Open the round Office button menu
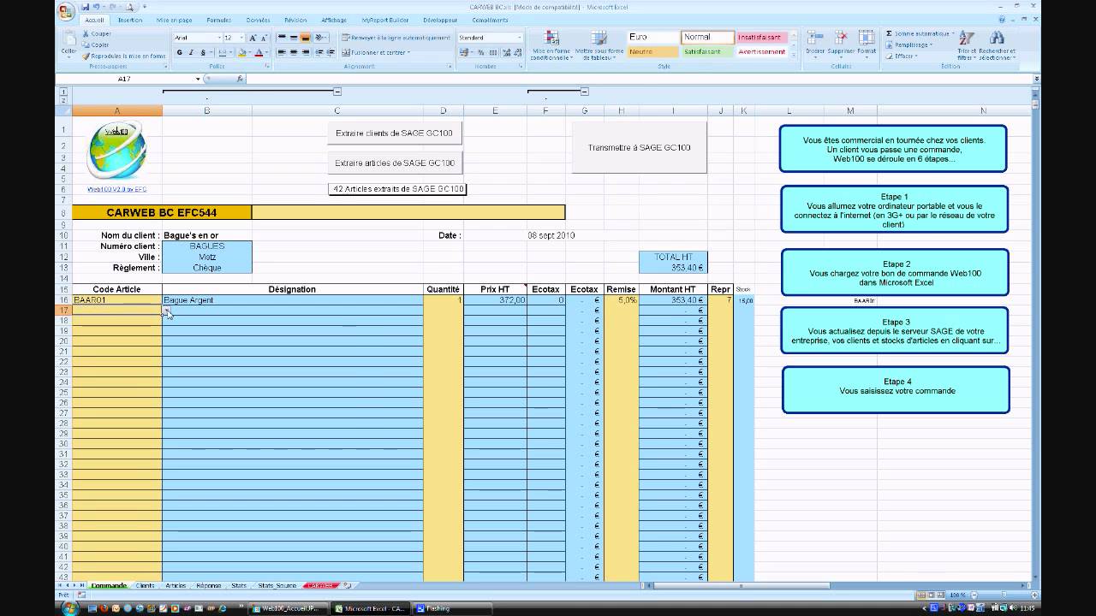Viewport: 1096px width, 616px height. coord(66,11)
